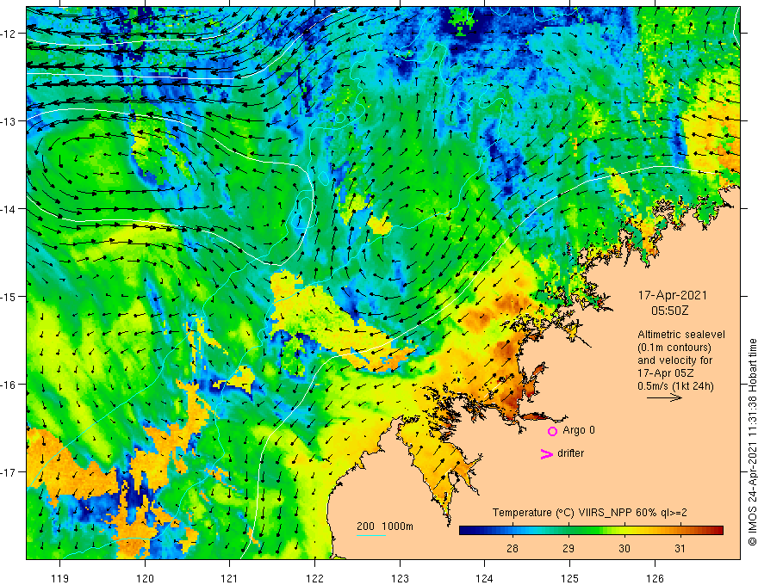This screenshot has height=585, width=758.
Task: Click the 'Argo 0' legend label
Action: click(579, 430)
